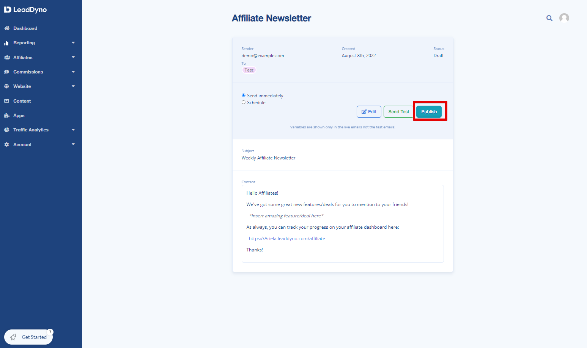587x348 pixels.
Task: Open the Dashboard menu item
Action: pyautogui.click(x=41, y=28)
